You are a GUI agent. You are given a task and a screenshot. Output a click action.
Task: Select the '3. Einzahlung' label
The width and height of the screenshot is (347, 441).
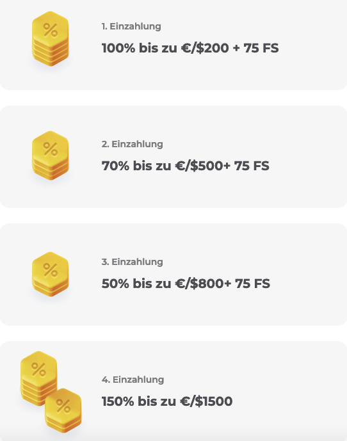(x=133, y=262)
